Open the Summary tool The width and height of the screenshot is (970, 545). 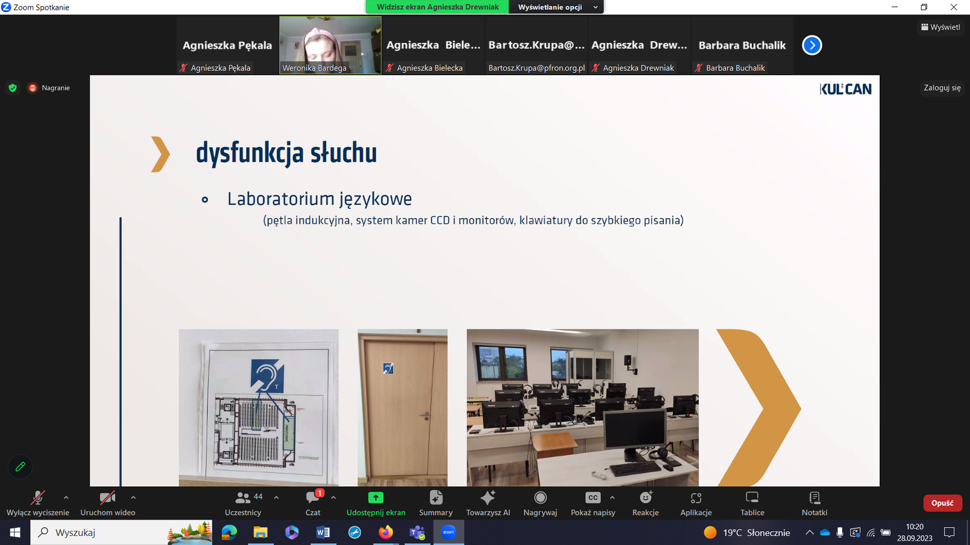click(x=435, y=503)
